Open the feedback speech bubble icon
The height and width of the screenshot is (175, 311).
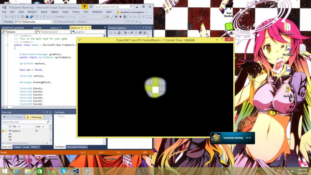91,7
